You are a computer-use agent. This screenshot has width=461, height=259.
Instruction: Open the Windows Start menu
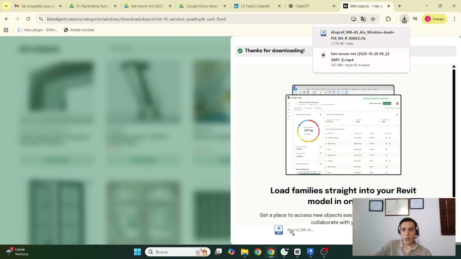137,252
